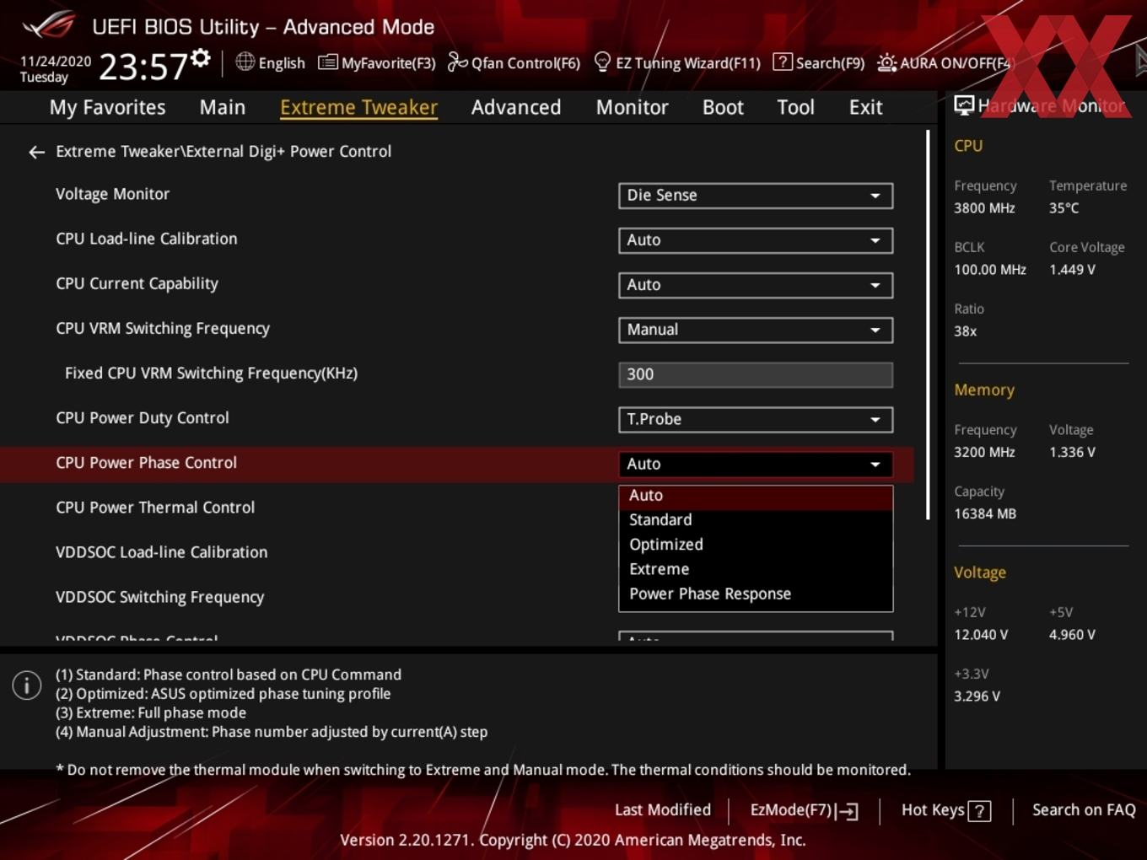Click the settings gear next to the clock
Screen dimensions: 1147x860
pos(201,58)
